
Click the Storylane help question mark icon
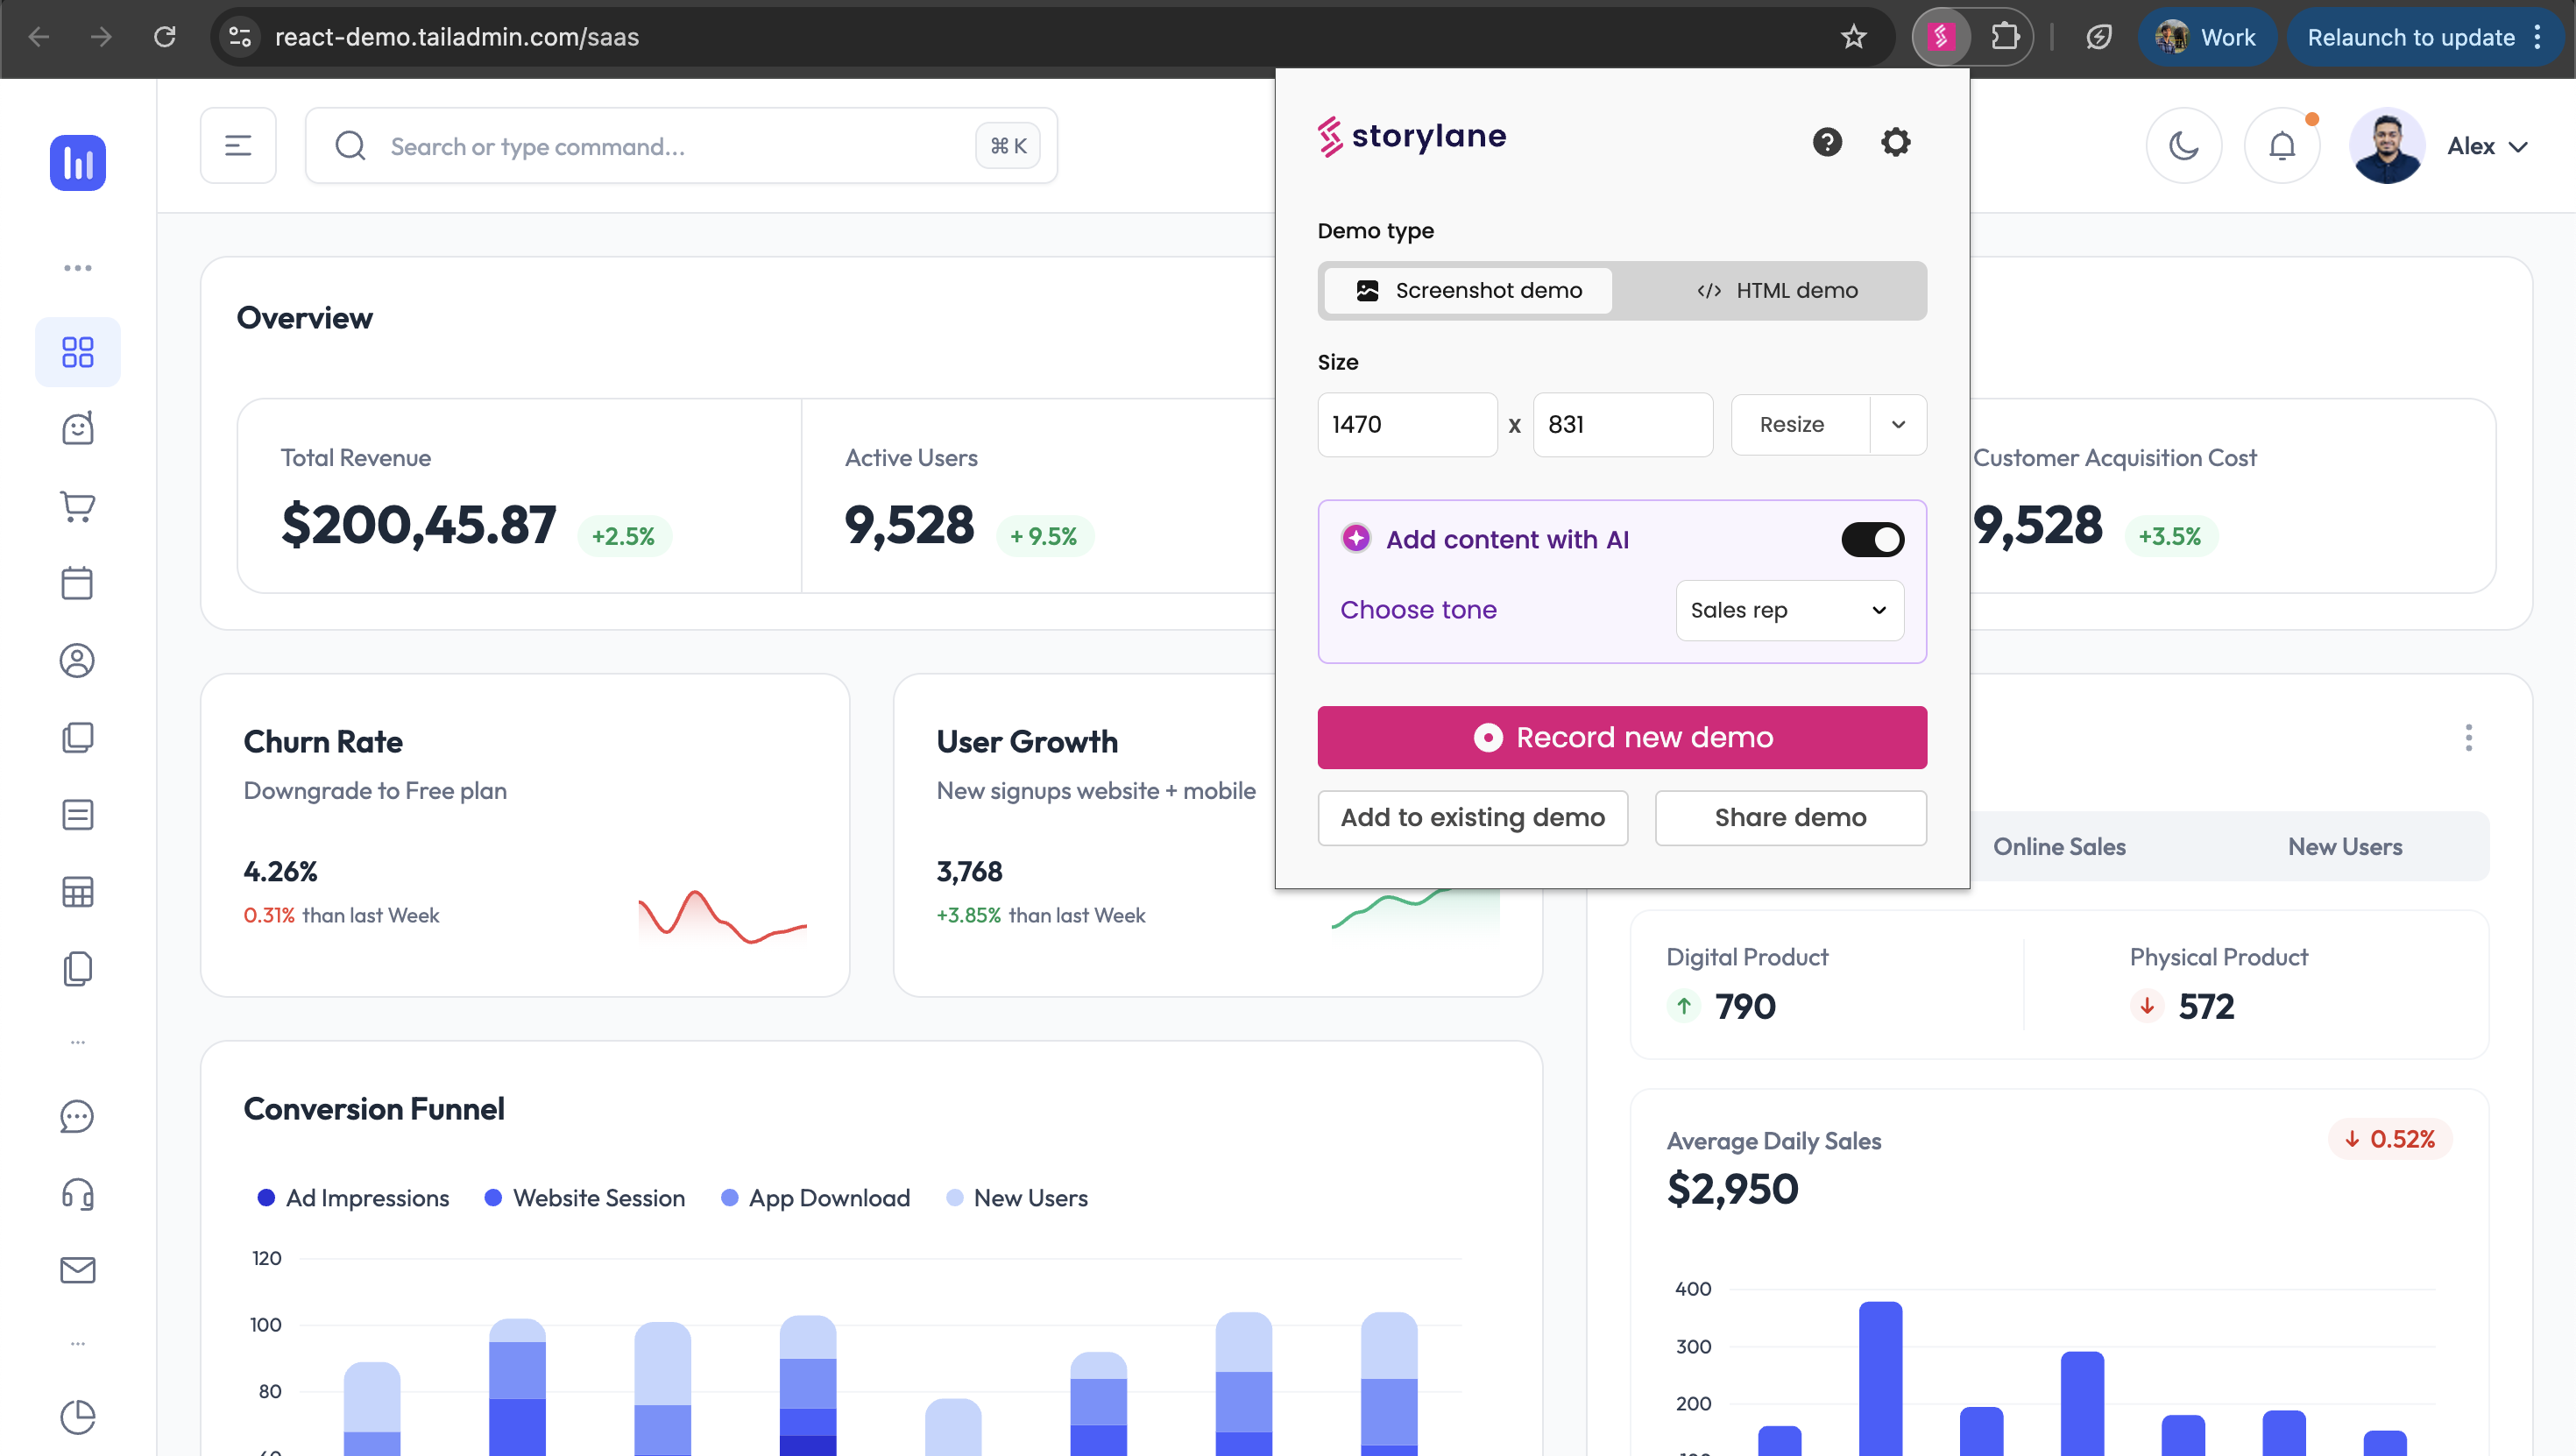coord(1827,142)
